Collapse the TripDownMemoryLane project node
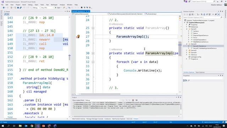Image resolution: width=227 pixels, height=128 pixels. (x=185, y=23)
